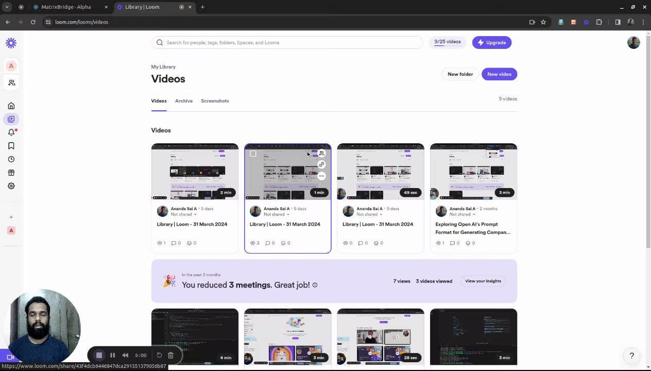Click the share people icon on the hovered video

[321, 153]
